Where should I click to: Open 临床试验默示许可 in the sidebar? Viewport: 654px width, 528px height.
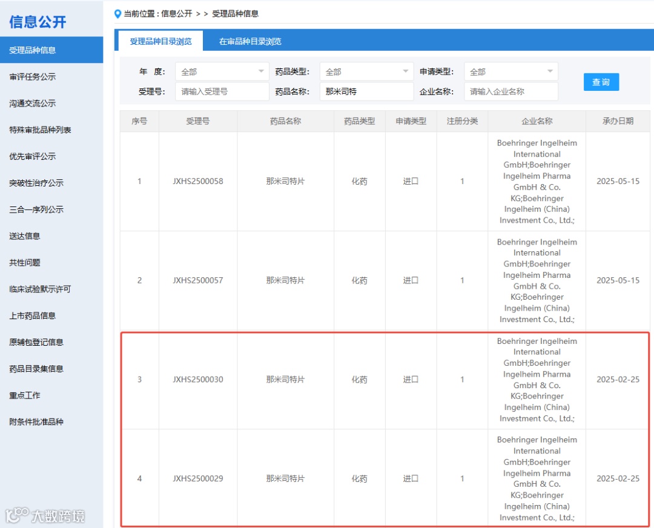pyautogui.click(x=40, y=289)
